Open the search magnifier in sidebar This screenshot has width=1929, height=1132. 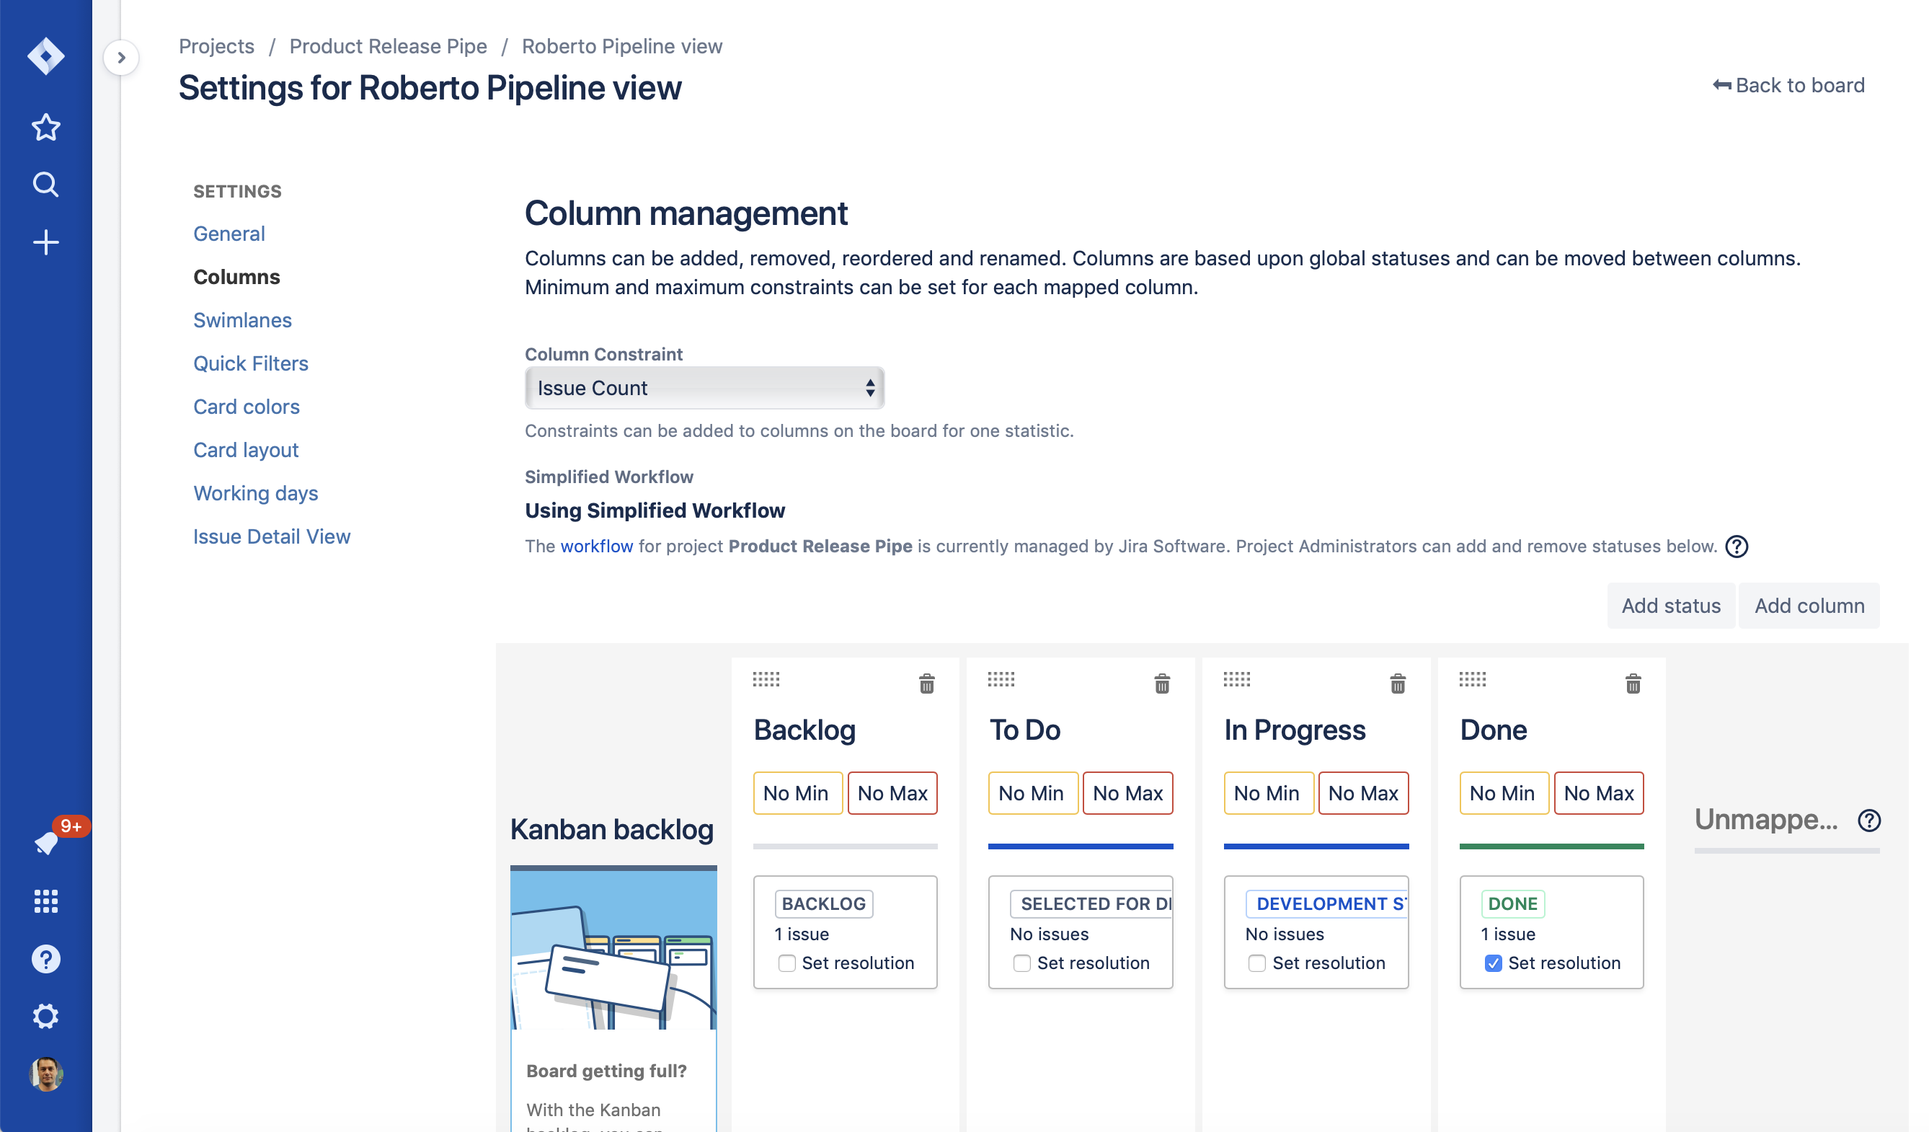(x=46, y=185)
